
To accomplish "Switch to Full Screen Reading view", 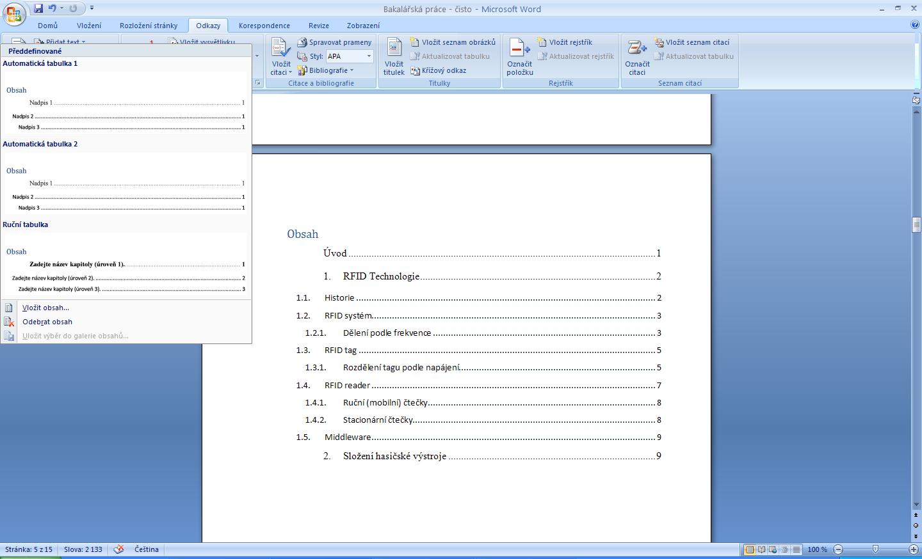I will click(761, 549).
